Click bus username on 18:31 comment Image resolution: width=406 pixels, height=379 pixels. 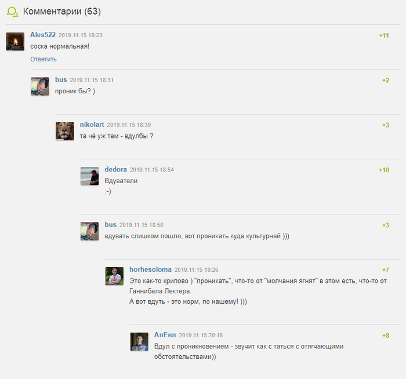[61, 79]
